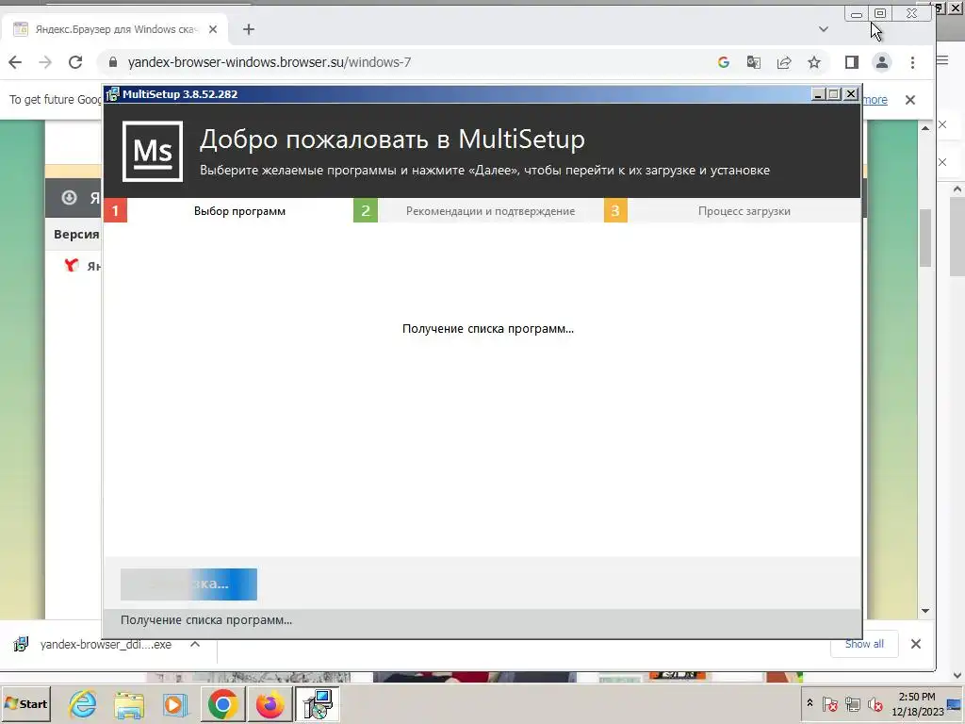The height and width of the screenshot is (724, 965).
Task: Click the address bar URL
Action: 270,62
